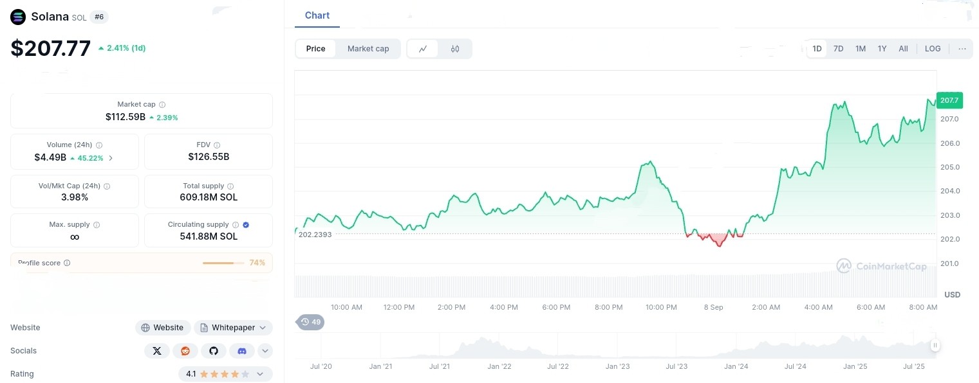Screen dimensions: 979x383
Task: Open the Profile score info icon
Action: (x=67, y=263)
